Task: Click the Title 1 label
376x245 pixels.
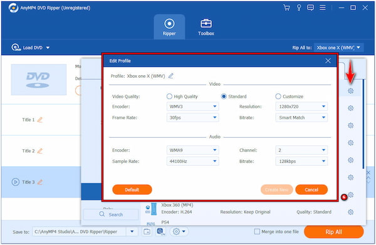Action: 28,120
